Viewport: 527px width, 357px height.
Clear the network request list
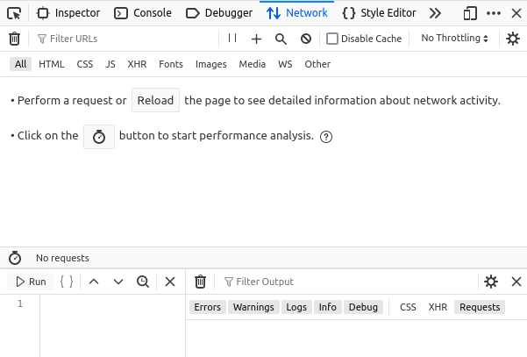pos(14,39)
